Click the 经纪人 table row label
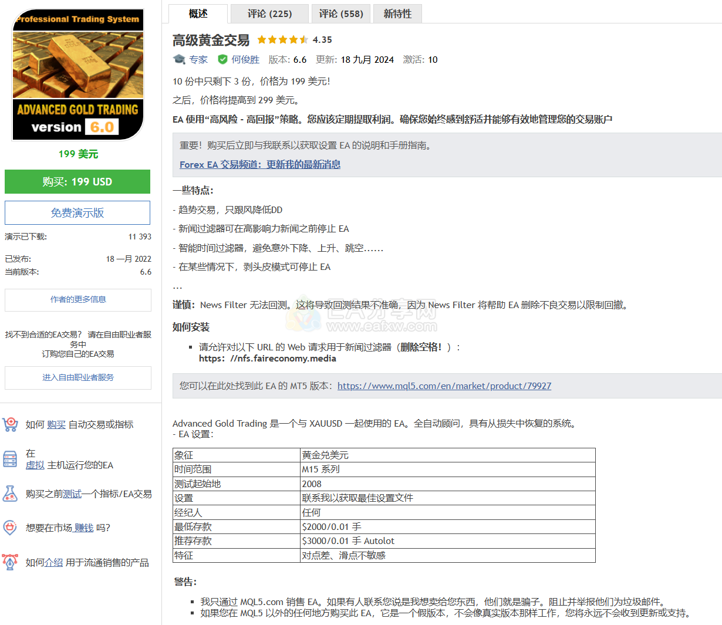 pos(237,512)
